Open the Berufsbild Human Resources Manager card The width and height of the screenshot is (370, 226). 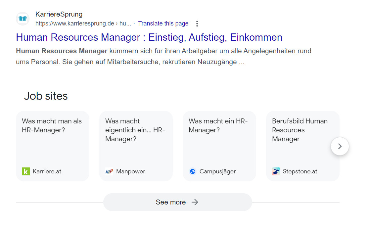pos(302,146)
